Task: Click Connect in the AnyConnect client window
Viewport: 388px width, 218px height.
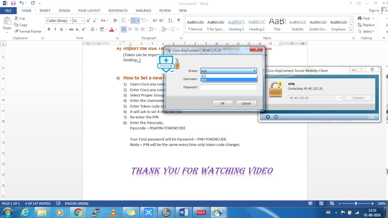Action: pos(358,98)
